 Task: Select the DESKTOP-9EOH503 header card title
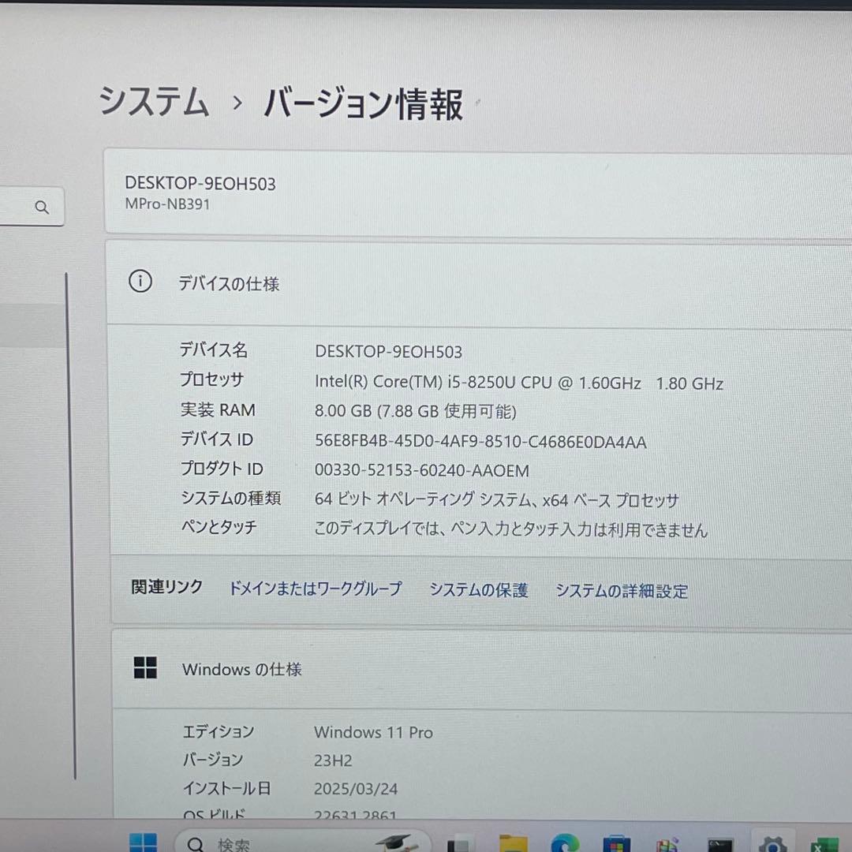pyautogui.click(x=200, y=183)
